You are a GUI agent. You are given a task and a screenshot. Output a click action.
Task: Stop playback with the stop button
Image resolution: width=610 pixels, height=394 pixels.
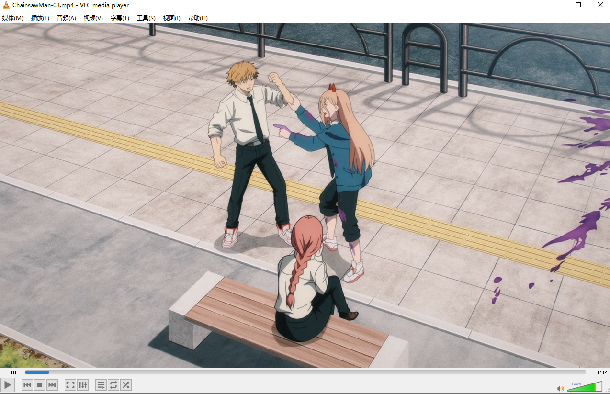40,384
